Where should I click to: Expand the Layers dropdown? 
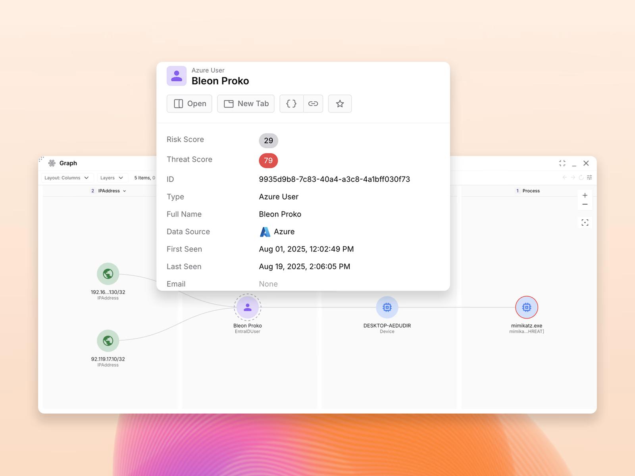[112, 178]
